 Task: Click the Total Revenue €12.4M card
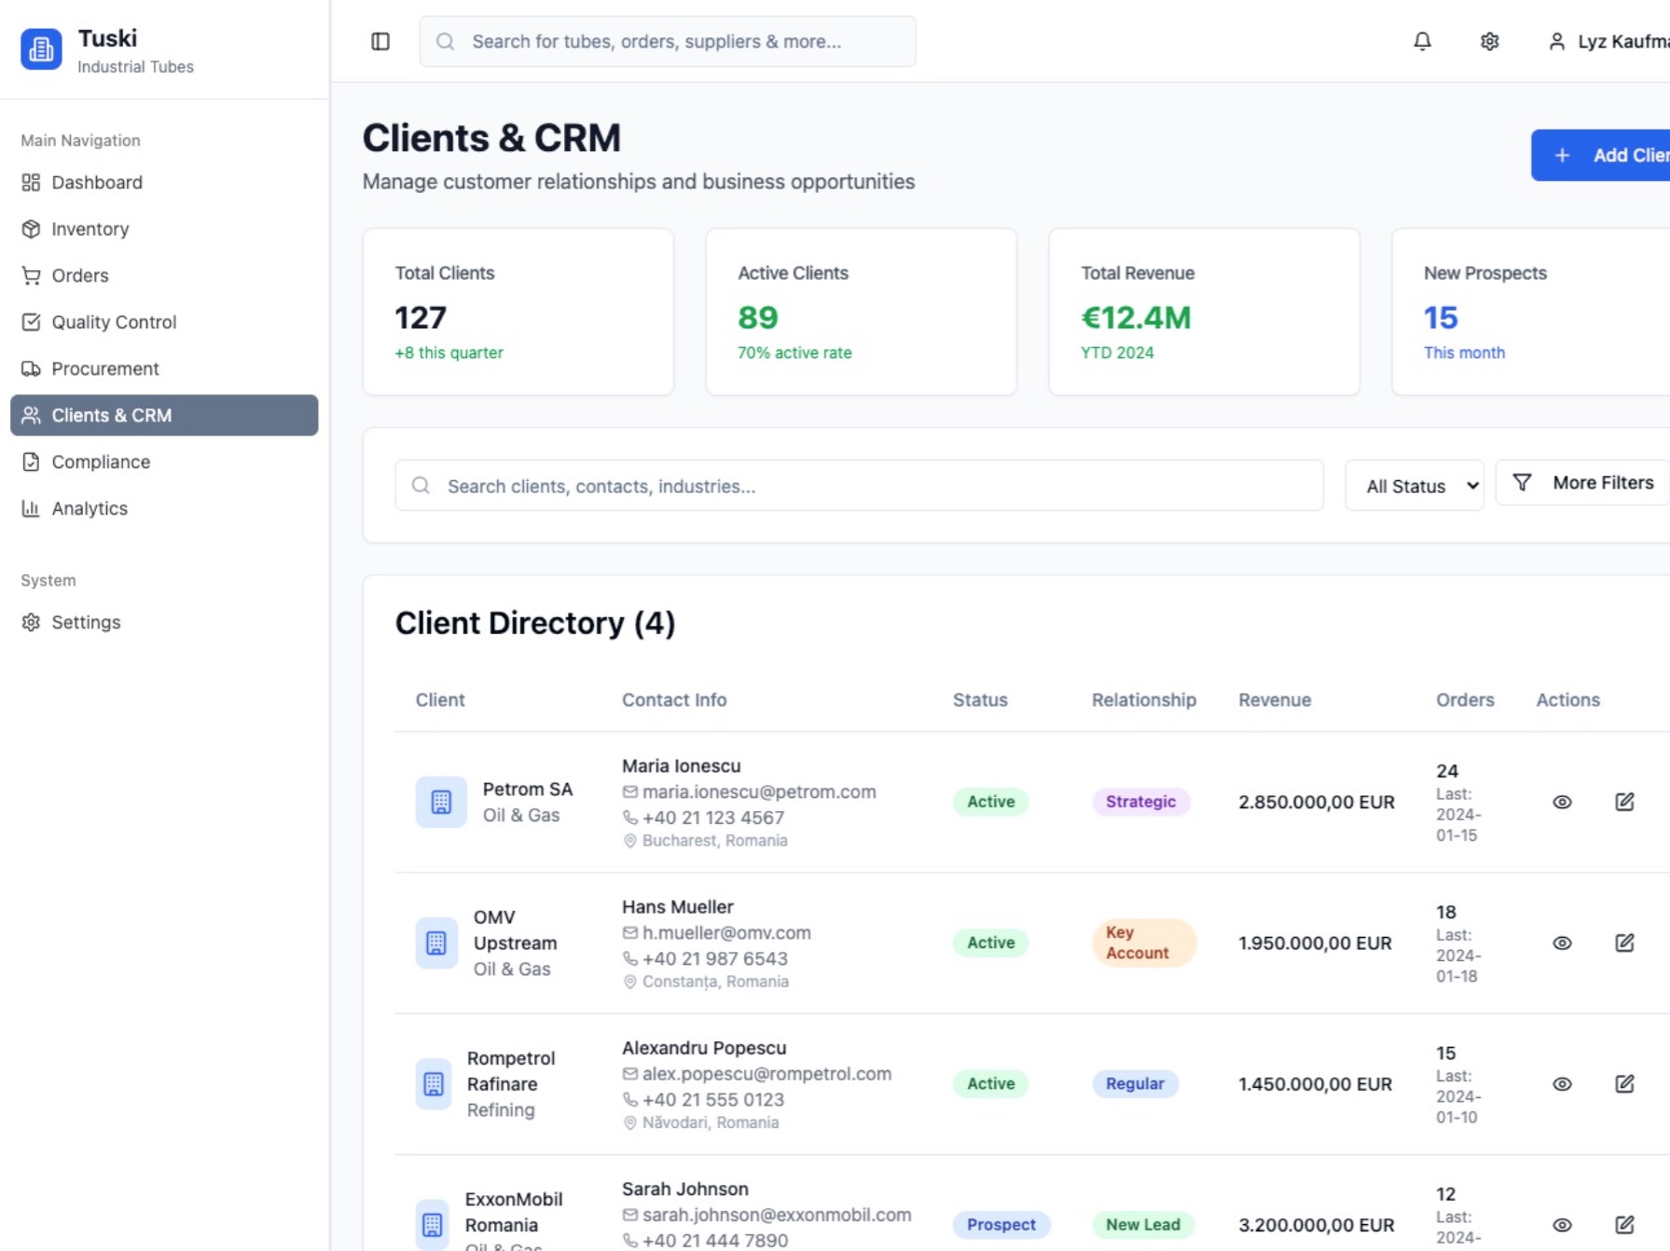point(1205,312)
